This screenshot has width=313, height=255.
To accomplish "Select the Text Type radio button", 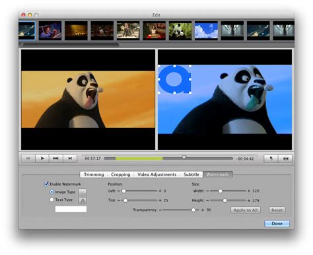I will [52, 200].
